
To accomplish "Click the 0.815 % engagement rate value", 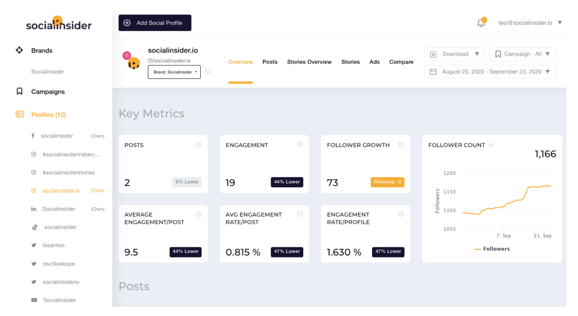I will [243, 252].
